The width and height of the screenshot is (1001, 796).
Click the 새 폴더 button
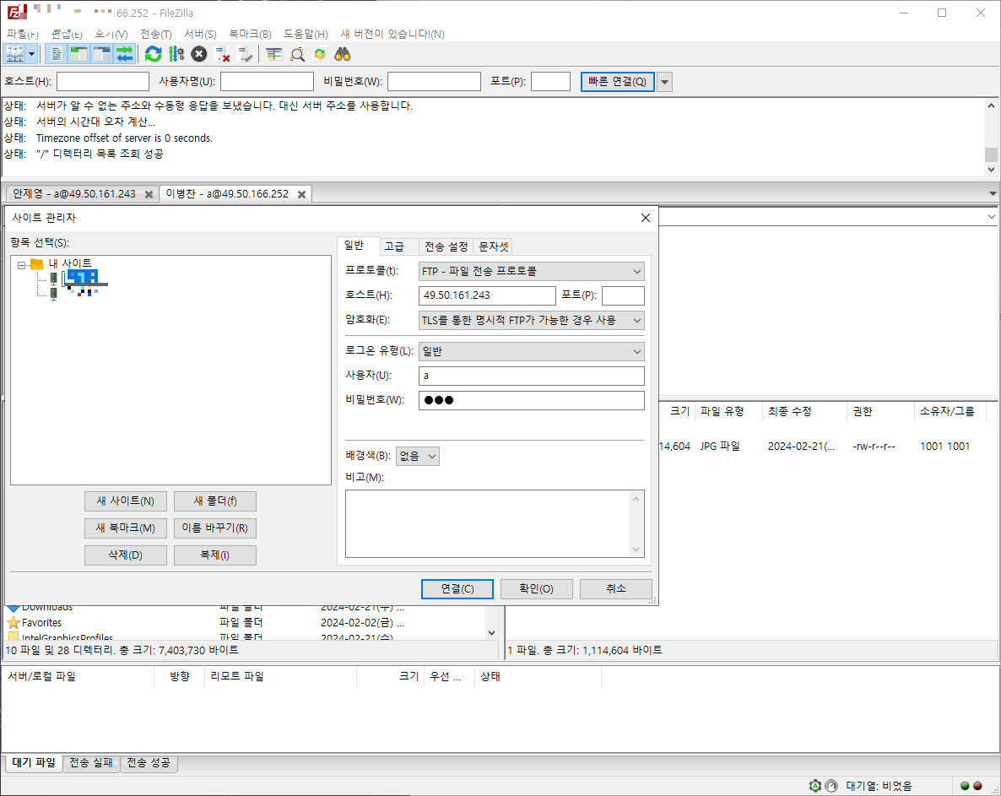[215, 501]
